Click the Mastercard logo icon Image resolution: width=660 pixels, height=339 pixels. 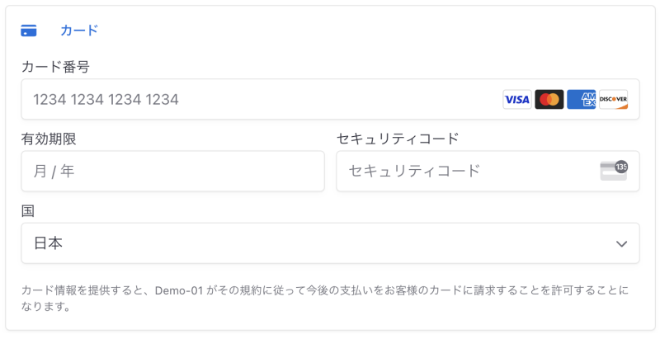click(x=549, y=99)
